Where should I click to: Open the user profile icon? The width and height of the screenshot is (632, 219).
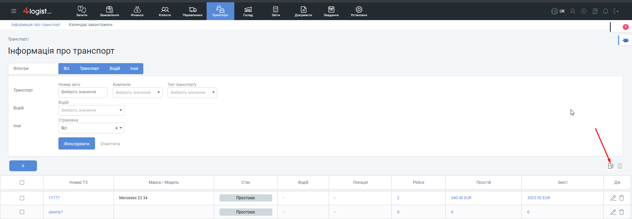coord(573,11)
